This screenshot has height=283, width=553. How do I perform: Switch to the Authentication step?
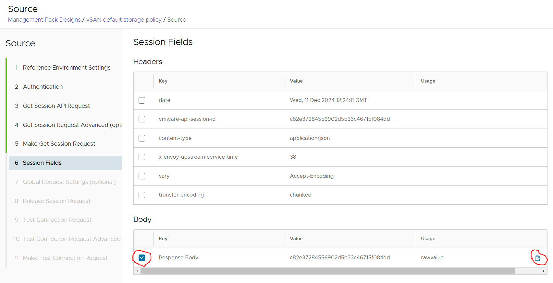pos(43,87)
